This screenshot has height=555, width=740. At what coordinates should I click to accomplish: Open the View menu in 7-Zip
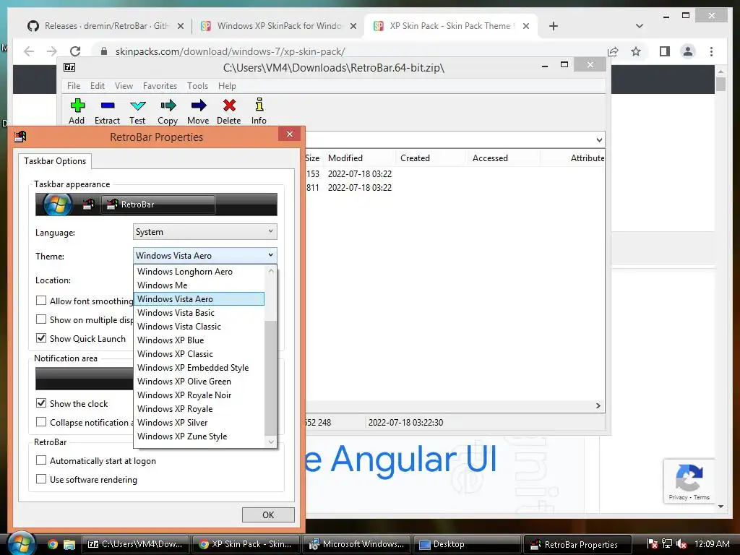point(124,86)
